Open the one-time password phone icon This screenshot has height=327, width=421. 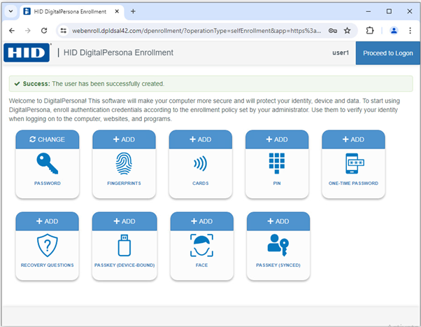point(353,164)
